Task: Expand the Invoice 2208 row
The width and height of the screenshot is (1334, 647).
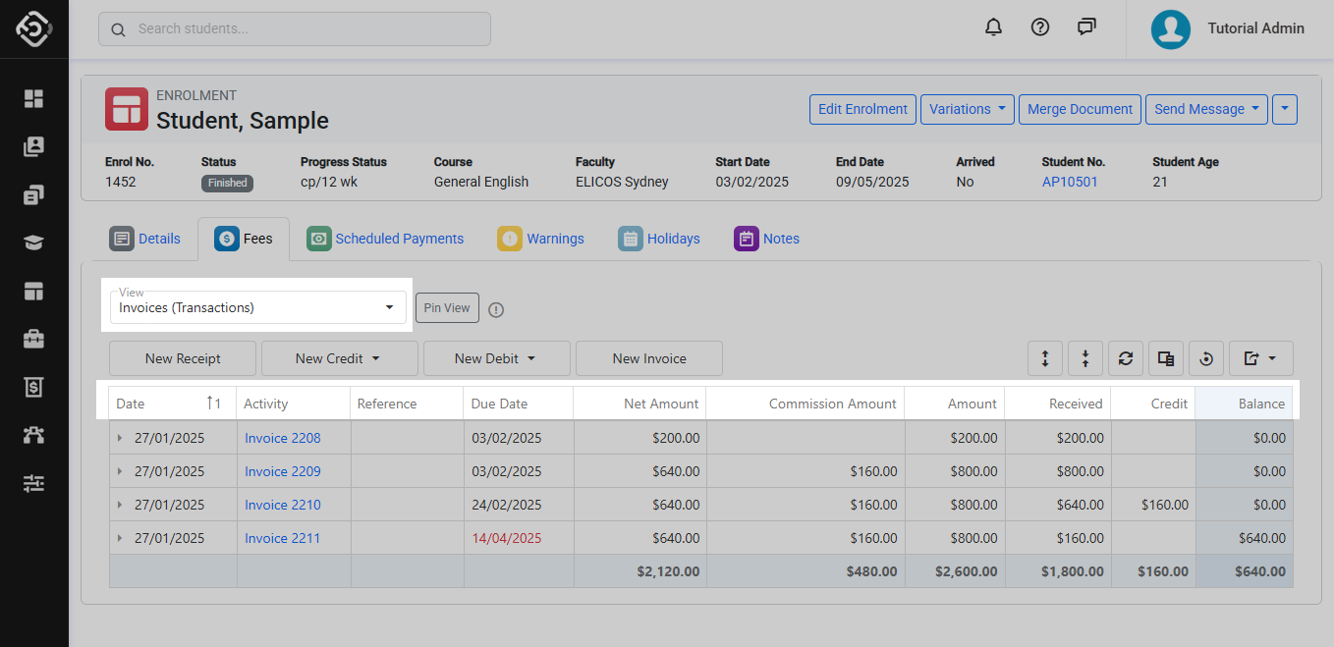Action: [x=121, y=438]
